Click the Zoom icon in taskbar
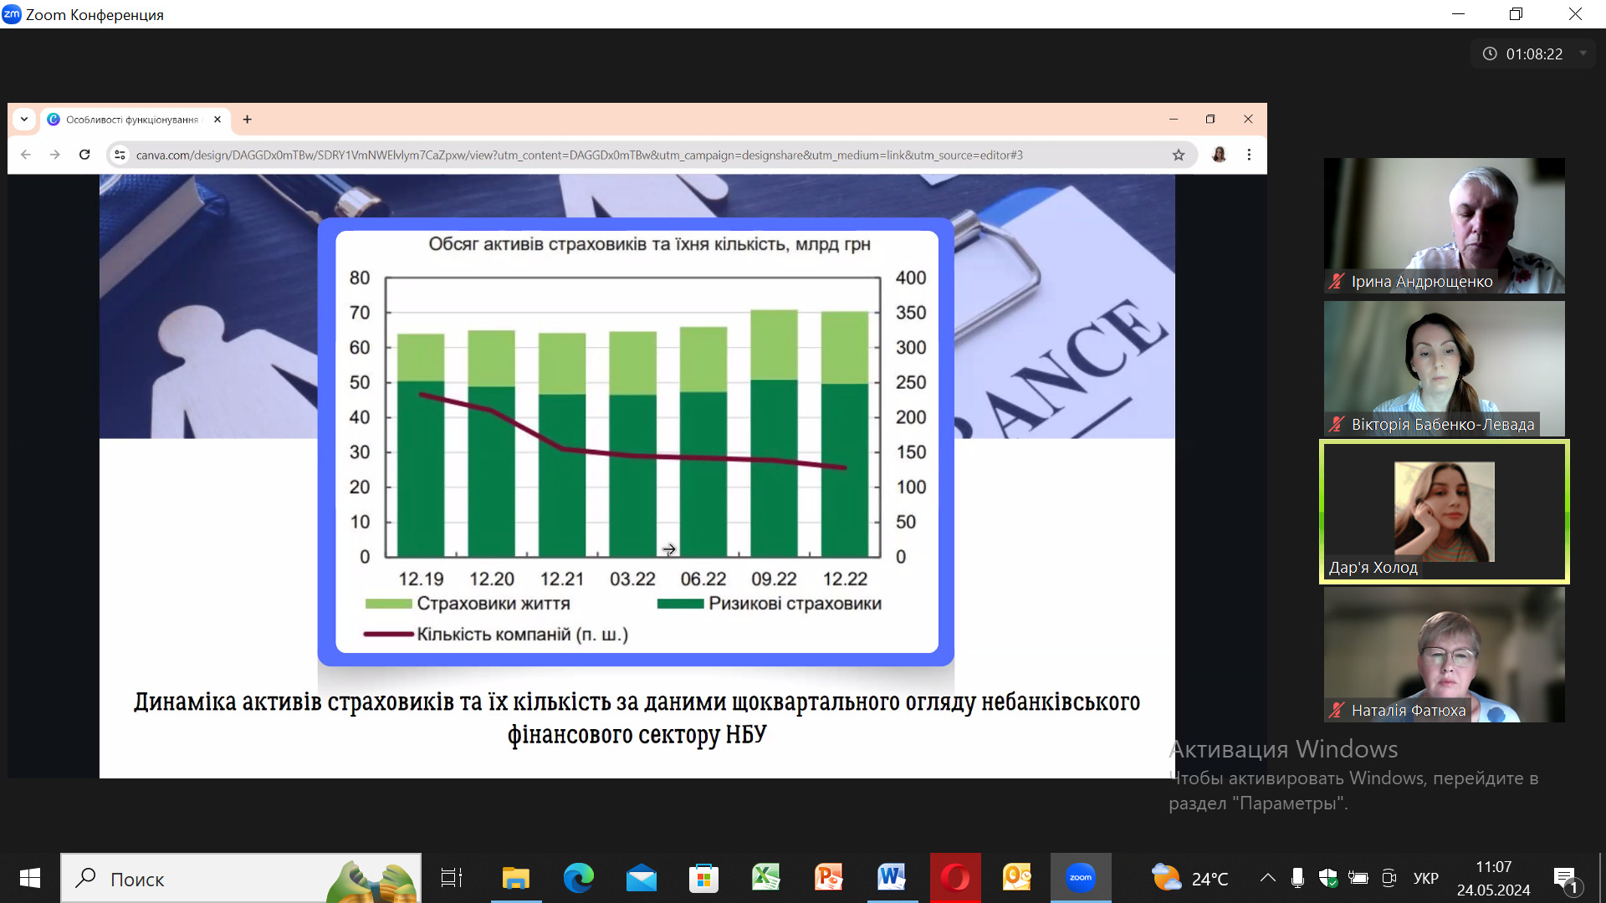The height and width of the screenshot is (903, 1606). point(1080,878)
